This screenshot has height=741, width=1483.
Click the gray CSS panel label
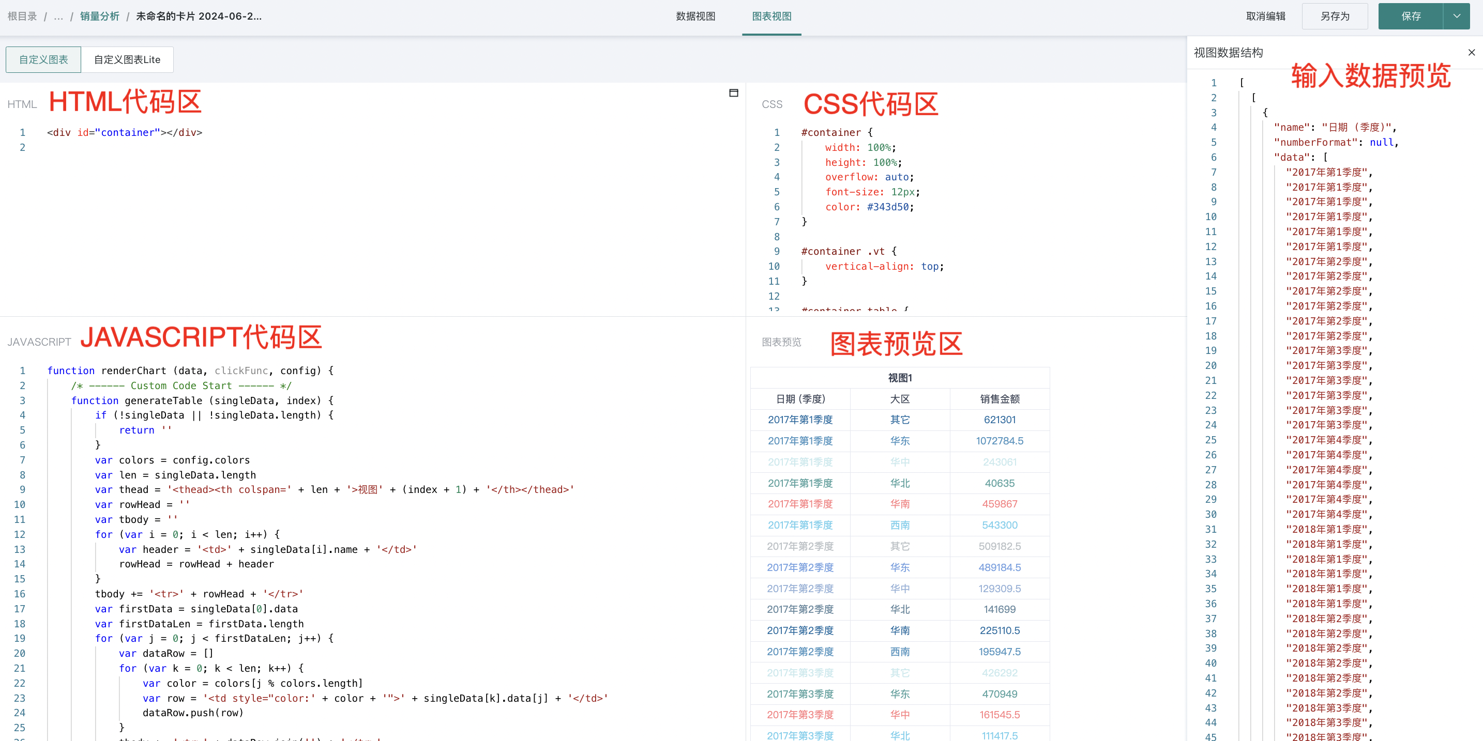coord(771,104)
